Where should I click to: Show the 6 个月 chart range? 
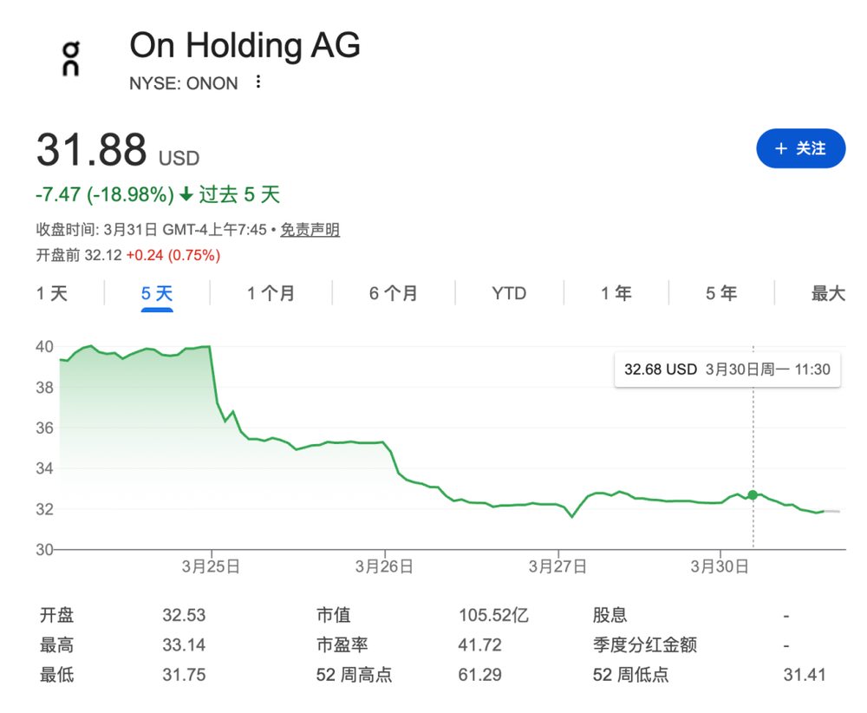[393, 293]
